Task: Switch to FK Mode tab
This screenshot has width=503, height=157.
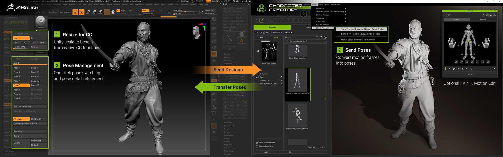Action: tap(483, 19)
